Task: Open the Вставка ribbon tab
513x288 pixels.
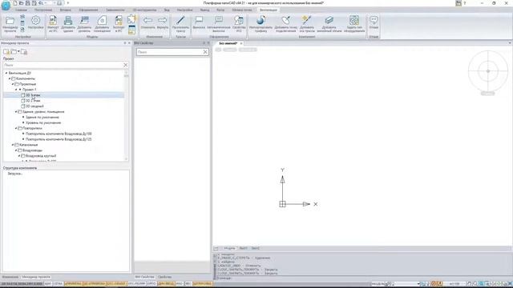Action: (x=66, y=10)
